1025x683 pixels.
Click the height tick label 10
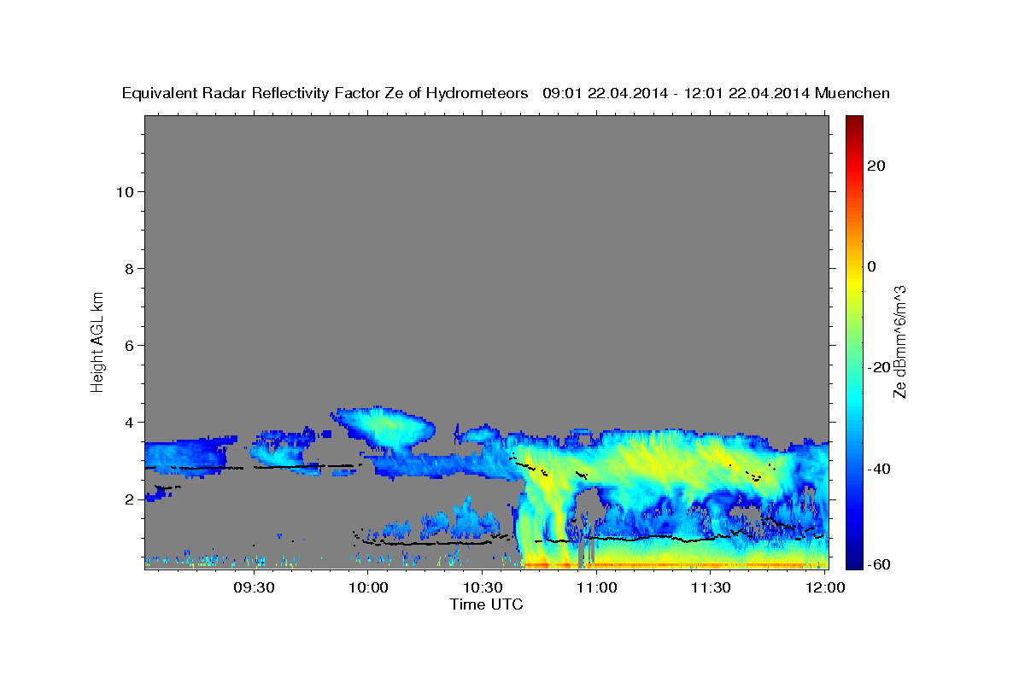(126, 192)
